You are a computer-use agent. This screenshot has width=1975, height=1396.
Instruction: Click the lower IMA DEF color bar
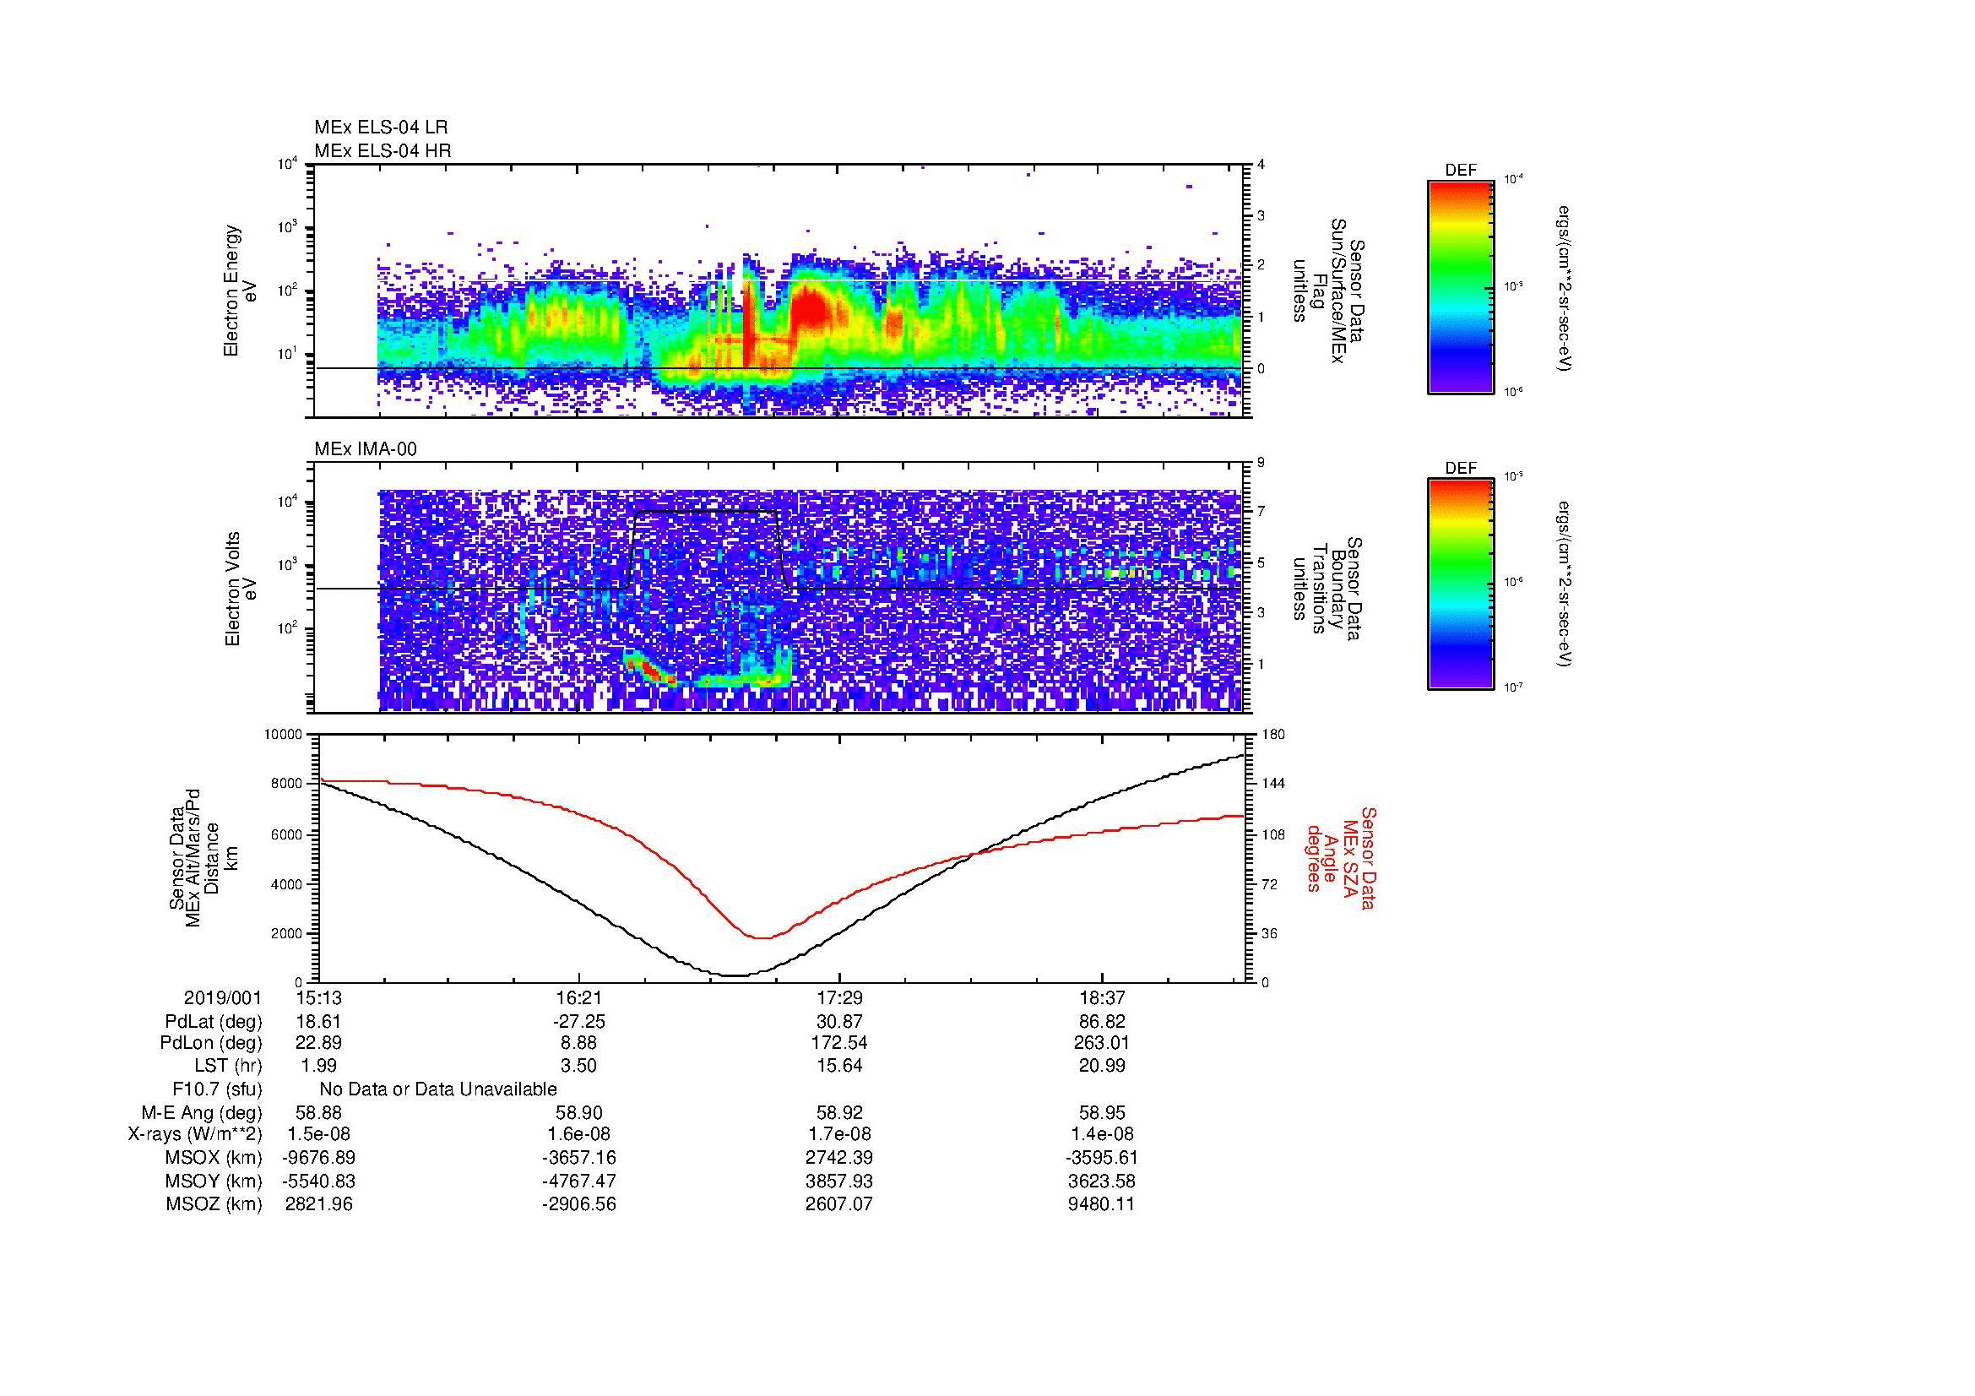(1461, 584)
